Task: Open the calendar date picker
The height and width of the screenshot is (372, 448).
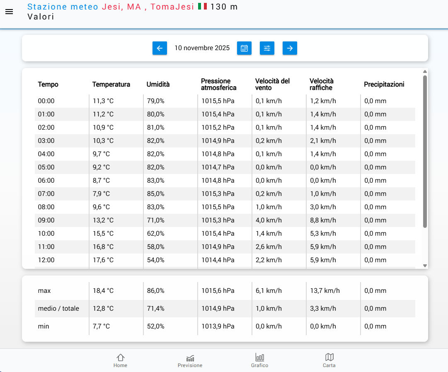Action: click(x=244, y=48)
